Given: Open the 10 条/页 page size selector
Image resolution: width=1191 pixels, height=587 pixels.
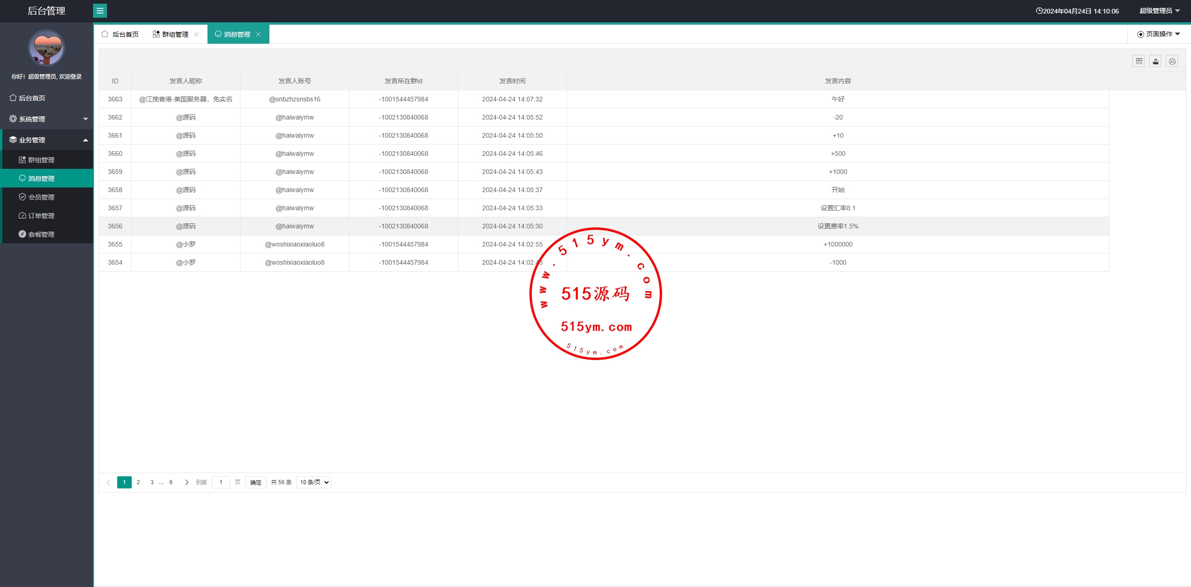Looking at the screenshot, I should point(314,482).
